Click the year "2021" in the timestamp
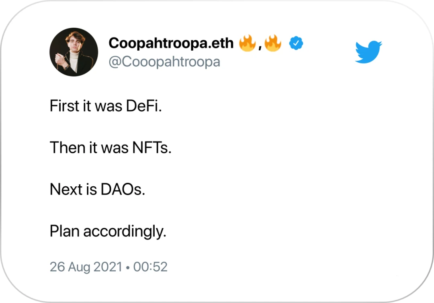Image resolution: width=434 pixels, height=303 pixels. 108,267
